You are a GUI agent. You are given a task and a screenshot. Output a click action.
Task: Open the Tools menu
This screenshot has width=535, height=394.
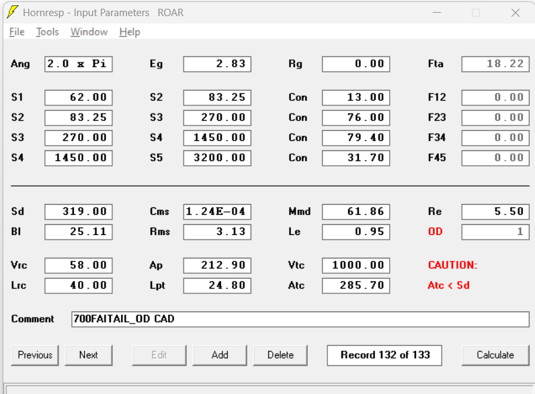tap(48, 32)
